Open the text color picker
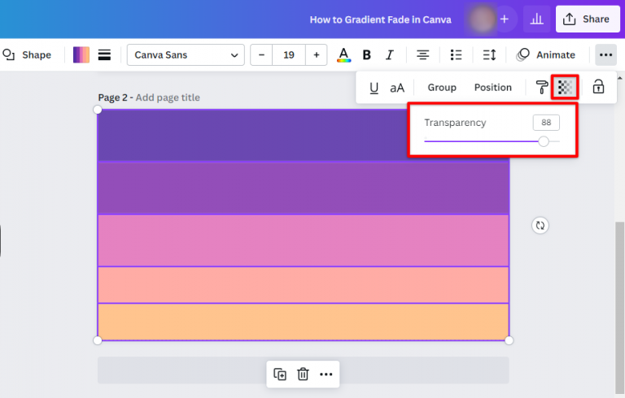Viewport: 625px width, 398px height. tap(343, 55)
